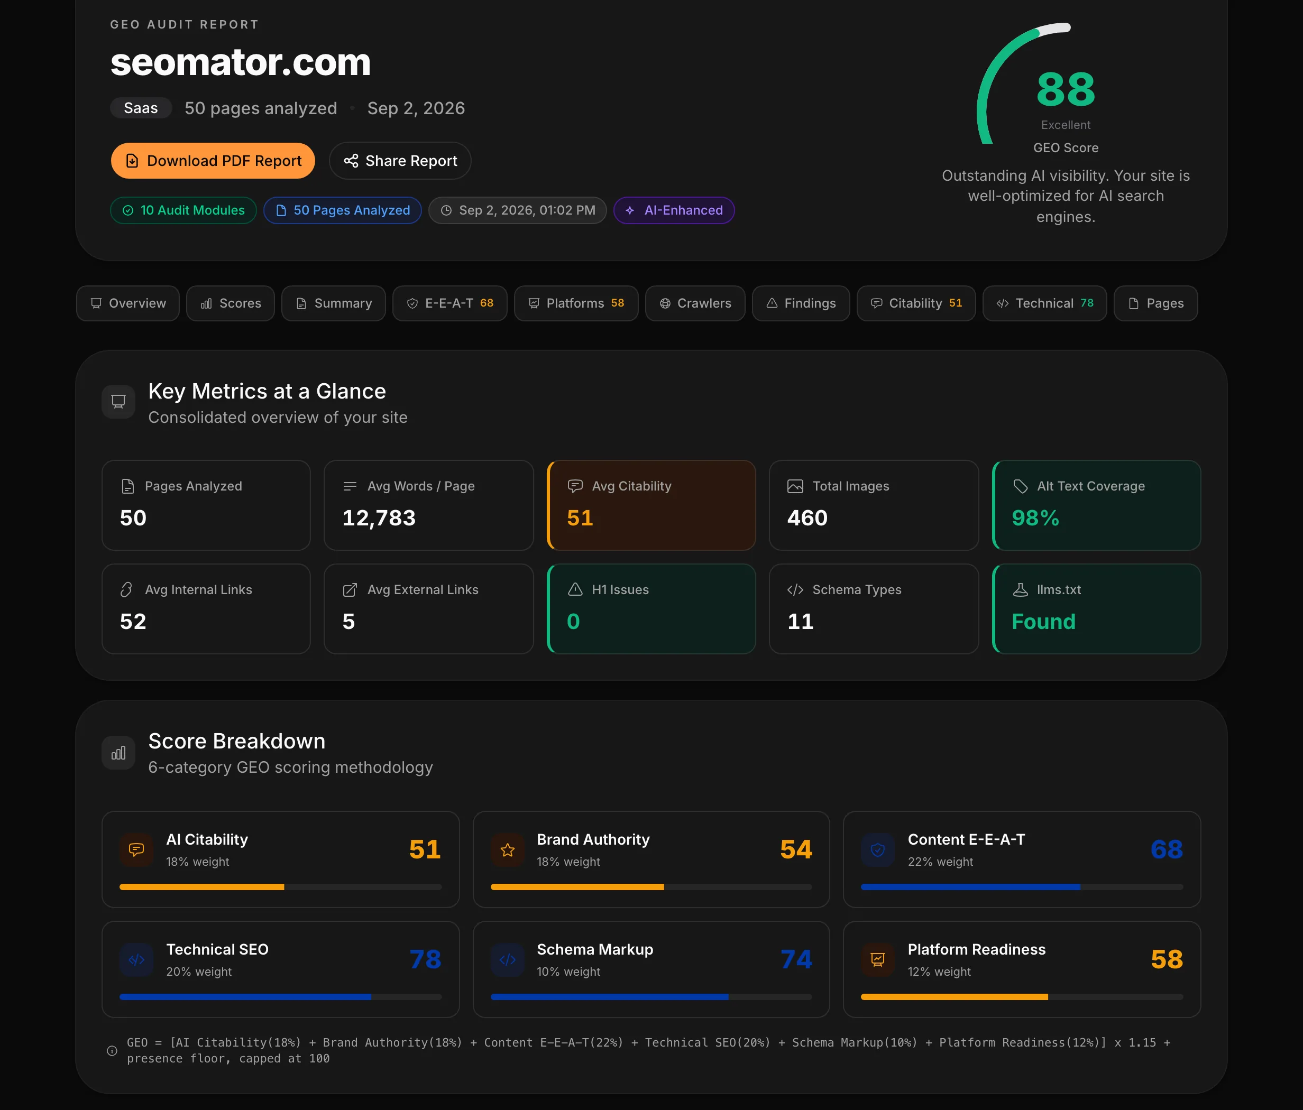The height and width of the screenshot is (1110, 1303).
Task: Click the Technical SEO progress bar
Action: tap(280, 997)
